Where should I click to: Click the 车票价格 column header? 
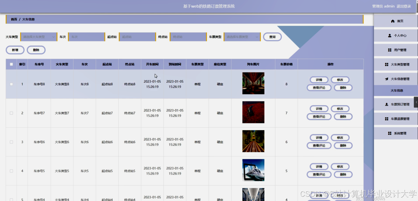click(x=286, y=64)
